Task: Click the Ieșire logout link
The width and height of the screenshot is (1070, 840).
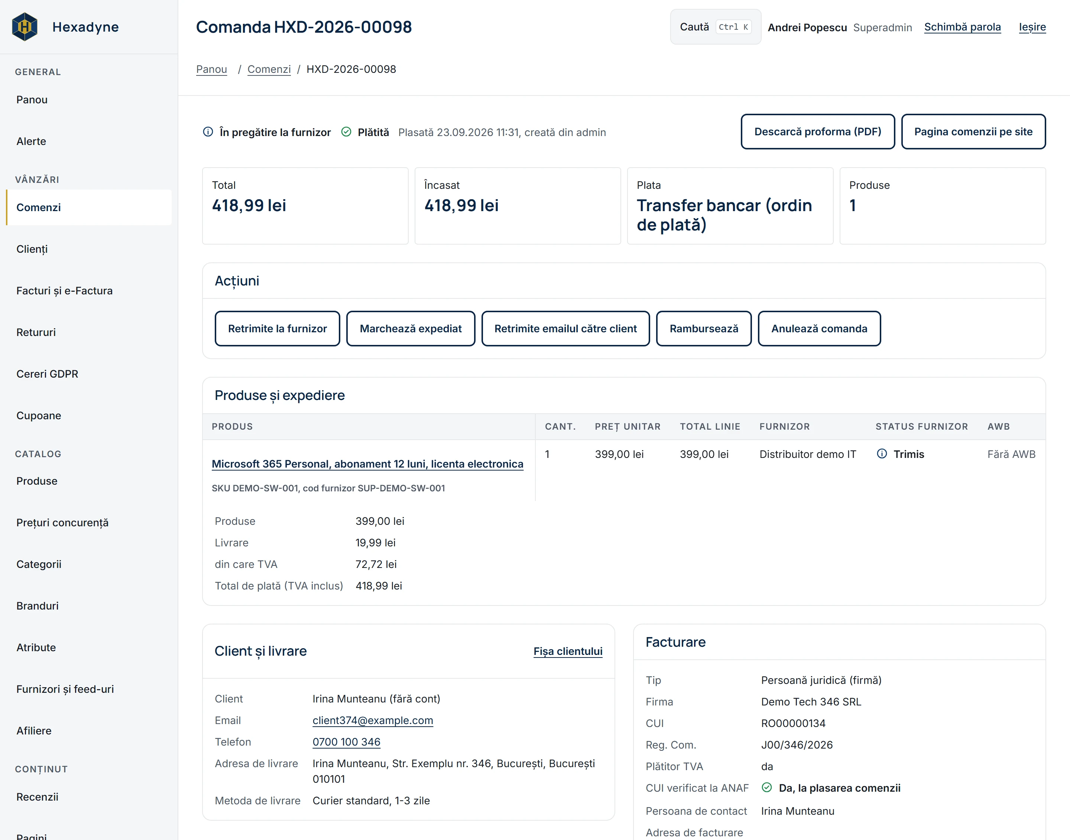Action: (1032, 27)
